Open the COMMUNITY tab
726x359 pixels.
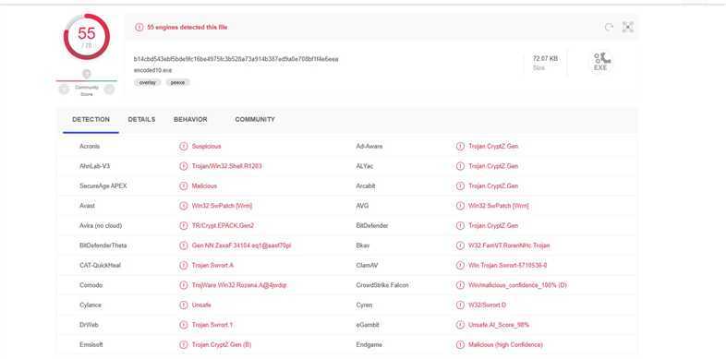[255, 119]
